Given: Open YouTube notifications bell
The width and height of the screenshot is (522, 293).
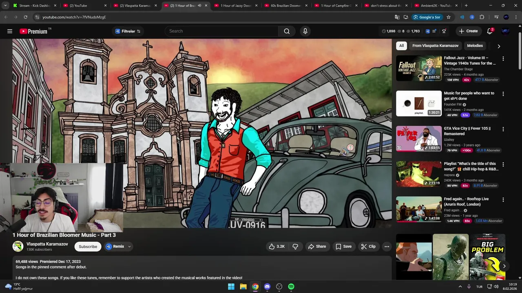Looking at the screenshot, I should (x=490, y=31).
